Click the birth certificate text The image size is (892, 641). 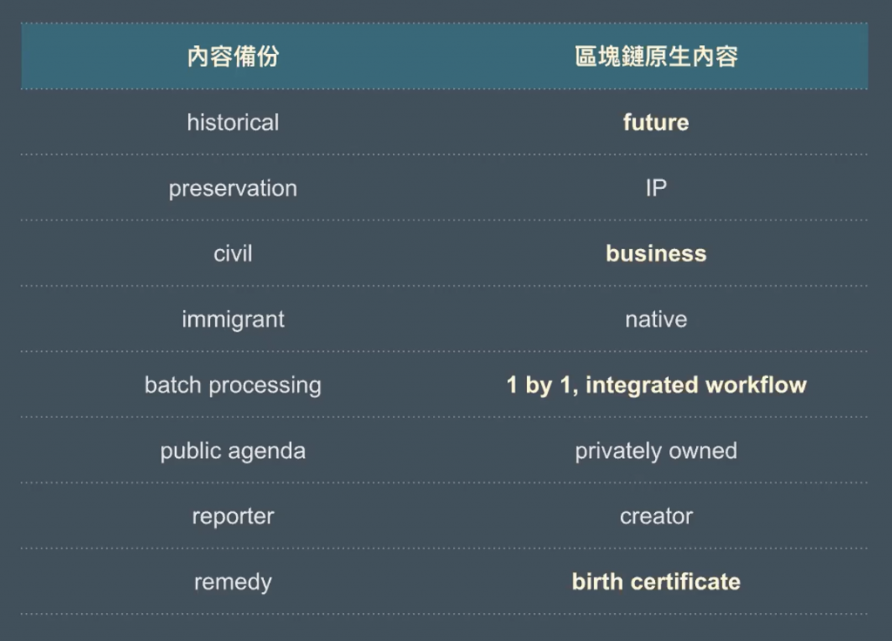click(x=656, y=582)
